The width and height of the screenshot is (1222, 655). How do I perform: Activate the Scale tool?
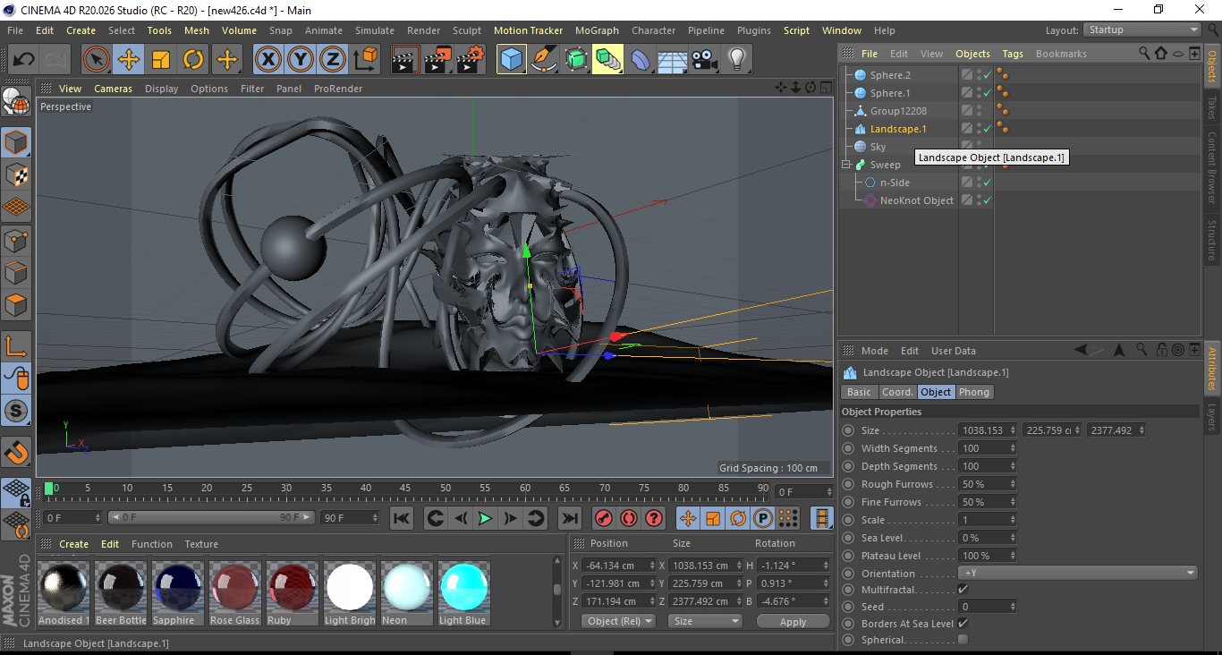161,60
